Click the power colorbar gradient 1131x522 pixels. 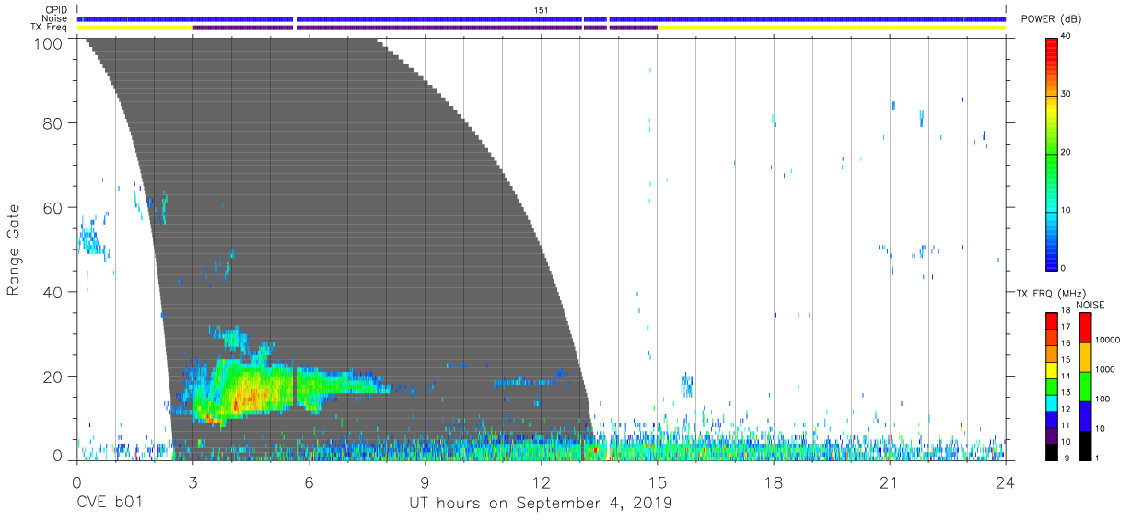[x=1052, y=153]
